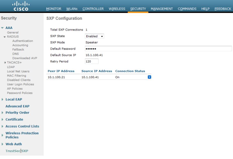Open RADIUS Fallback

[x=18, y=49]
